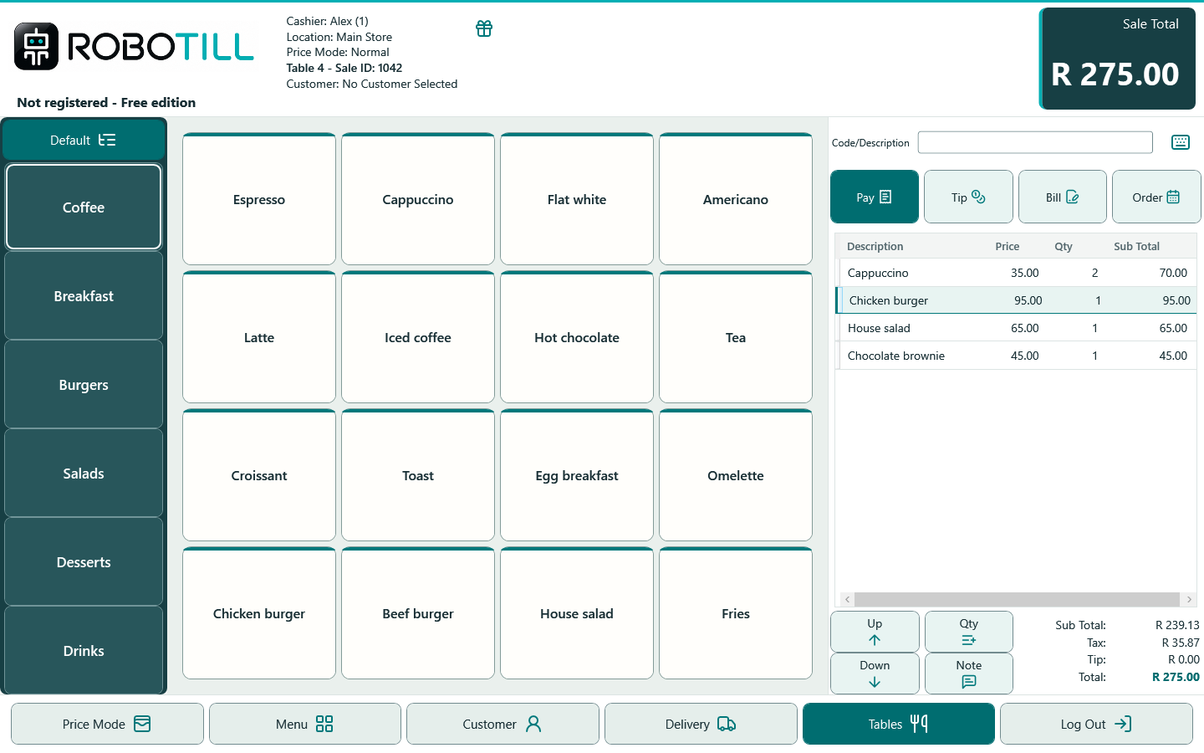Viewport: 1204px width, 753px height.
Task: Switch to the Breakfast category
Action: (x=84, y=296)
